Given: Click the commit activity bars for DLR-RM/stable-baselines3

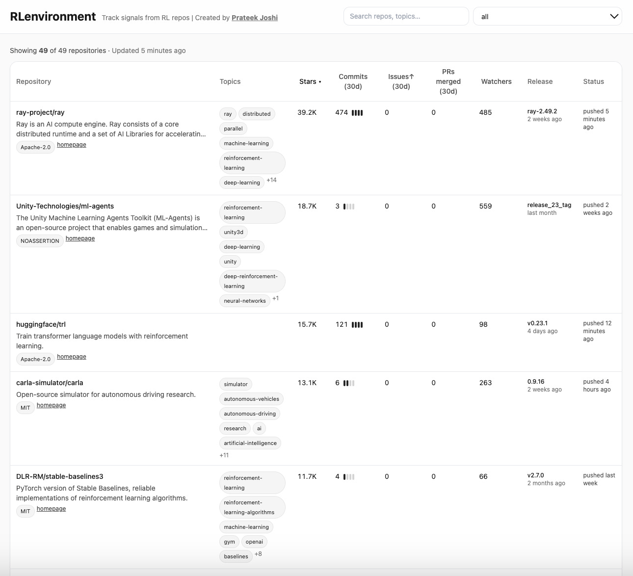Looking at the screenshot, I should pyautogui.click(x=349, y=477).
